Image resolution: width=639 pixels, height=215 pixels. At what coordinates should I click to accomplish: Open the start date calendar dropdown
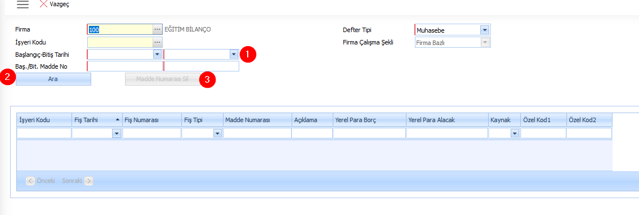[x=158, y=54]
